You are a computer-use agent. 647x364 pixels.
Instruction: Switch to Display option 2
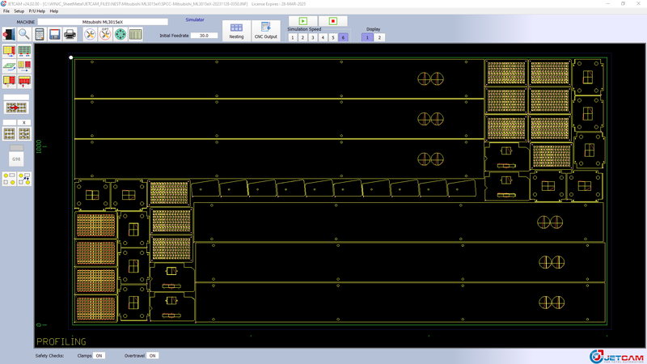click(x=379, y=38)
